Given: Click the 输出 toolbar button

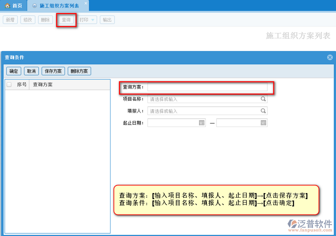Looking at the screenshot, I should point(107,20).
